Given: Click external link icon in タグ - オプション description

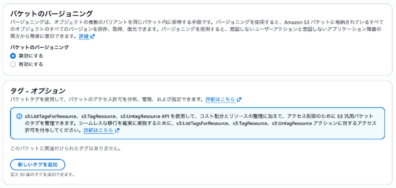Looking at the screenshot, I should 239,100.
